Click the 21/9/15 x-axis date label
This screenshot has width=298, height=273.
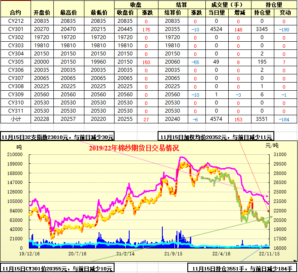[x=173, y=254]
